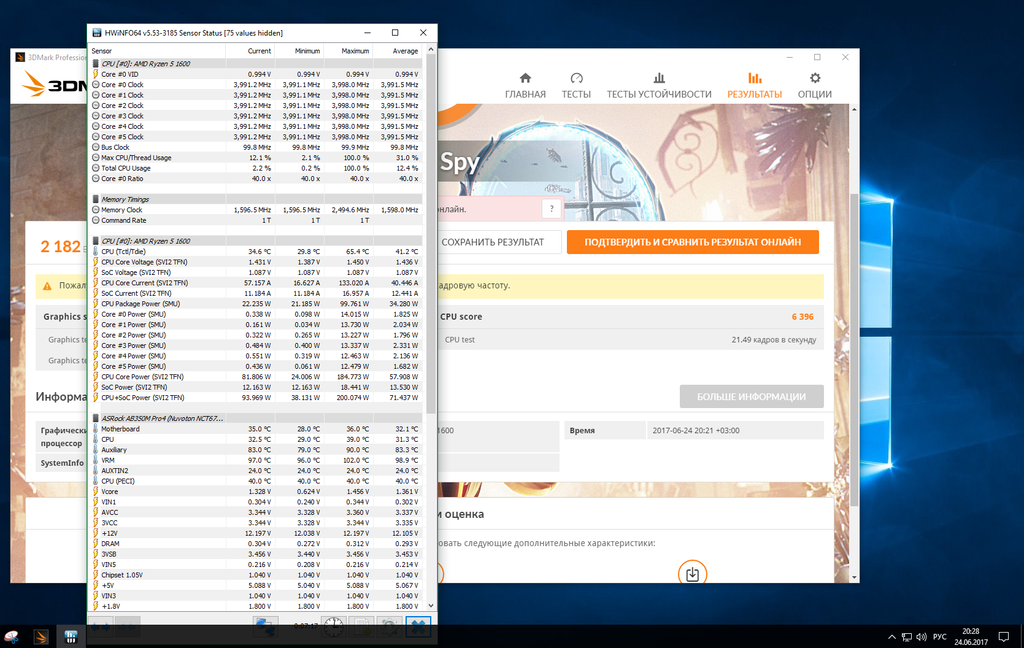This screenshot has width=1024, height=648.
Task: Click the Sensor column header
Action: click(158, 51)
